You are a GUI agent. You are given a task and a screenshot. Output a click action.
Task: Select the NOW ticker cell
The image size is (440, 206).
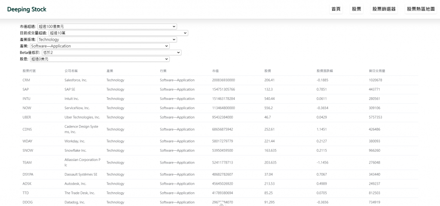coord(27,108)
